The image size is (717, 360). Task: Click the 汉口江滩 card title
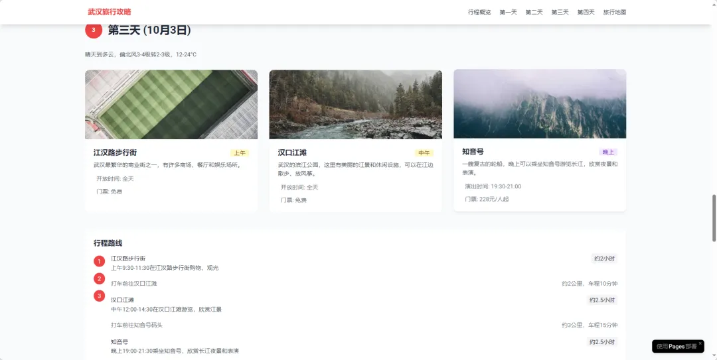coord(291,152)
